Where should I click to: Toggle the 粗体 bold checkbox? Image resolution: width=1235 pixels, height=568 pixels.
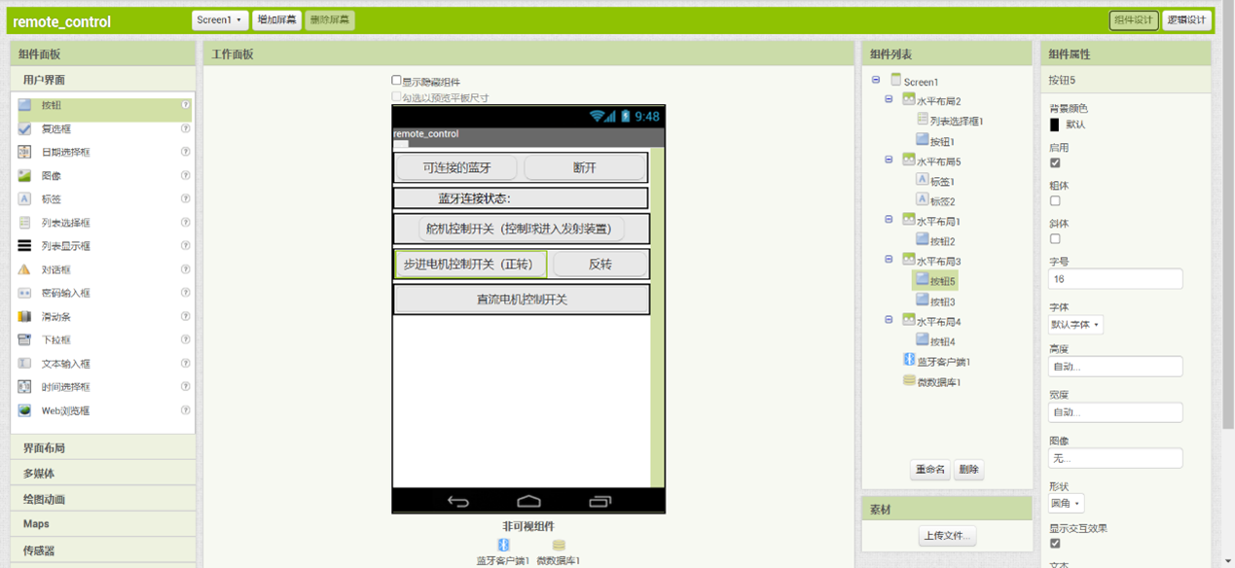point(1055,201)
